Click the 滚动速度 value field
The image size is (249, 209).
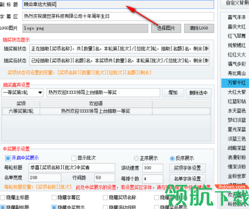[153, 168]
